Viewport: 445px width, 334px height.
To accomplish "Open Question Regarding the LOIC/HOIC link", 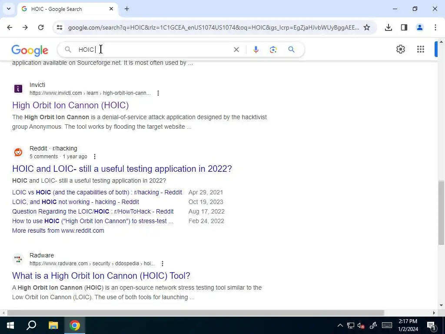I will tap(93, 212).
